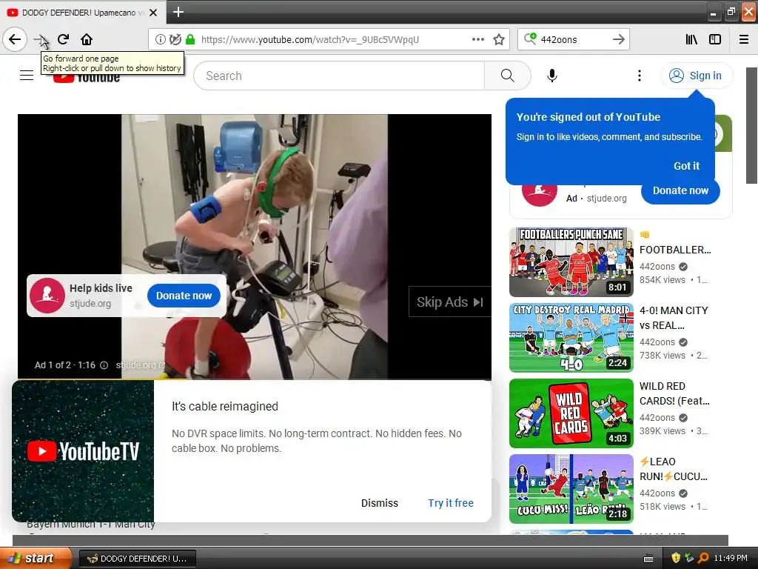Open WILD RED CARDS video title

674,393
